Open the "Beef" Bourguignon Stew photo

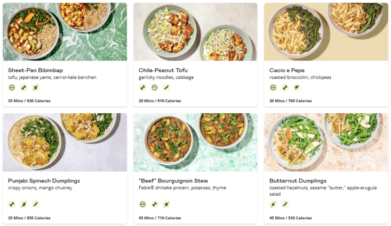195,142
